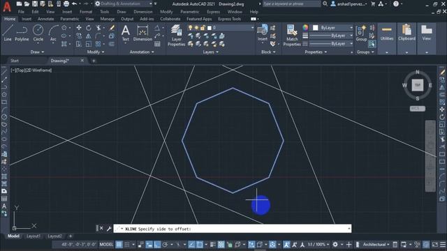
Task: Click the Array tool icon
Action: (98, 44)
